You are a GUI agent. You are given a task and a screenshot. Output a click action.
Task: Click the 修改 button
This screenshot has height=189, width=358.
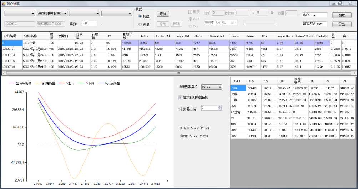click(x=163, y=24)
